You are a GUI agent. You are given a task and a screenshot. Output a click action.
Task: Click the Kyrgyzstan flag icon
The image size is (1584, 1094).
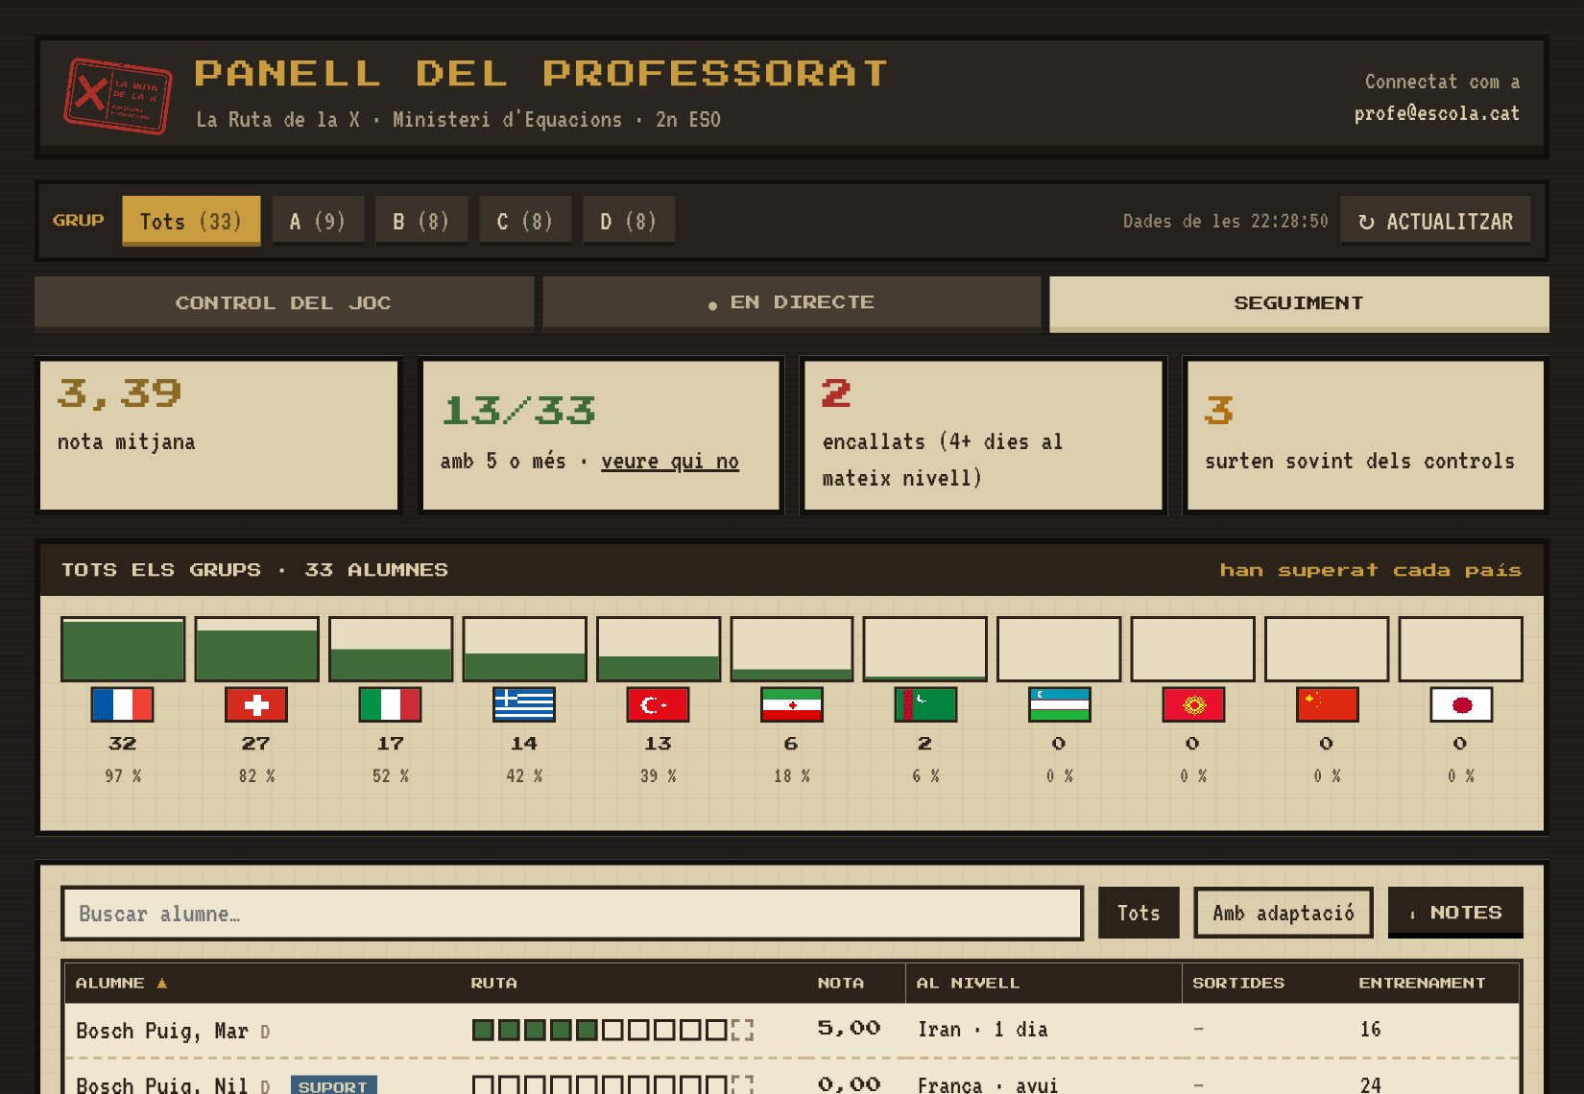click(1193, 704)
